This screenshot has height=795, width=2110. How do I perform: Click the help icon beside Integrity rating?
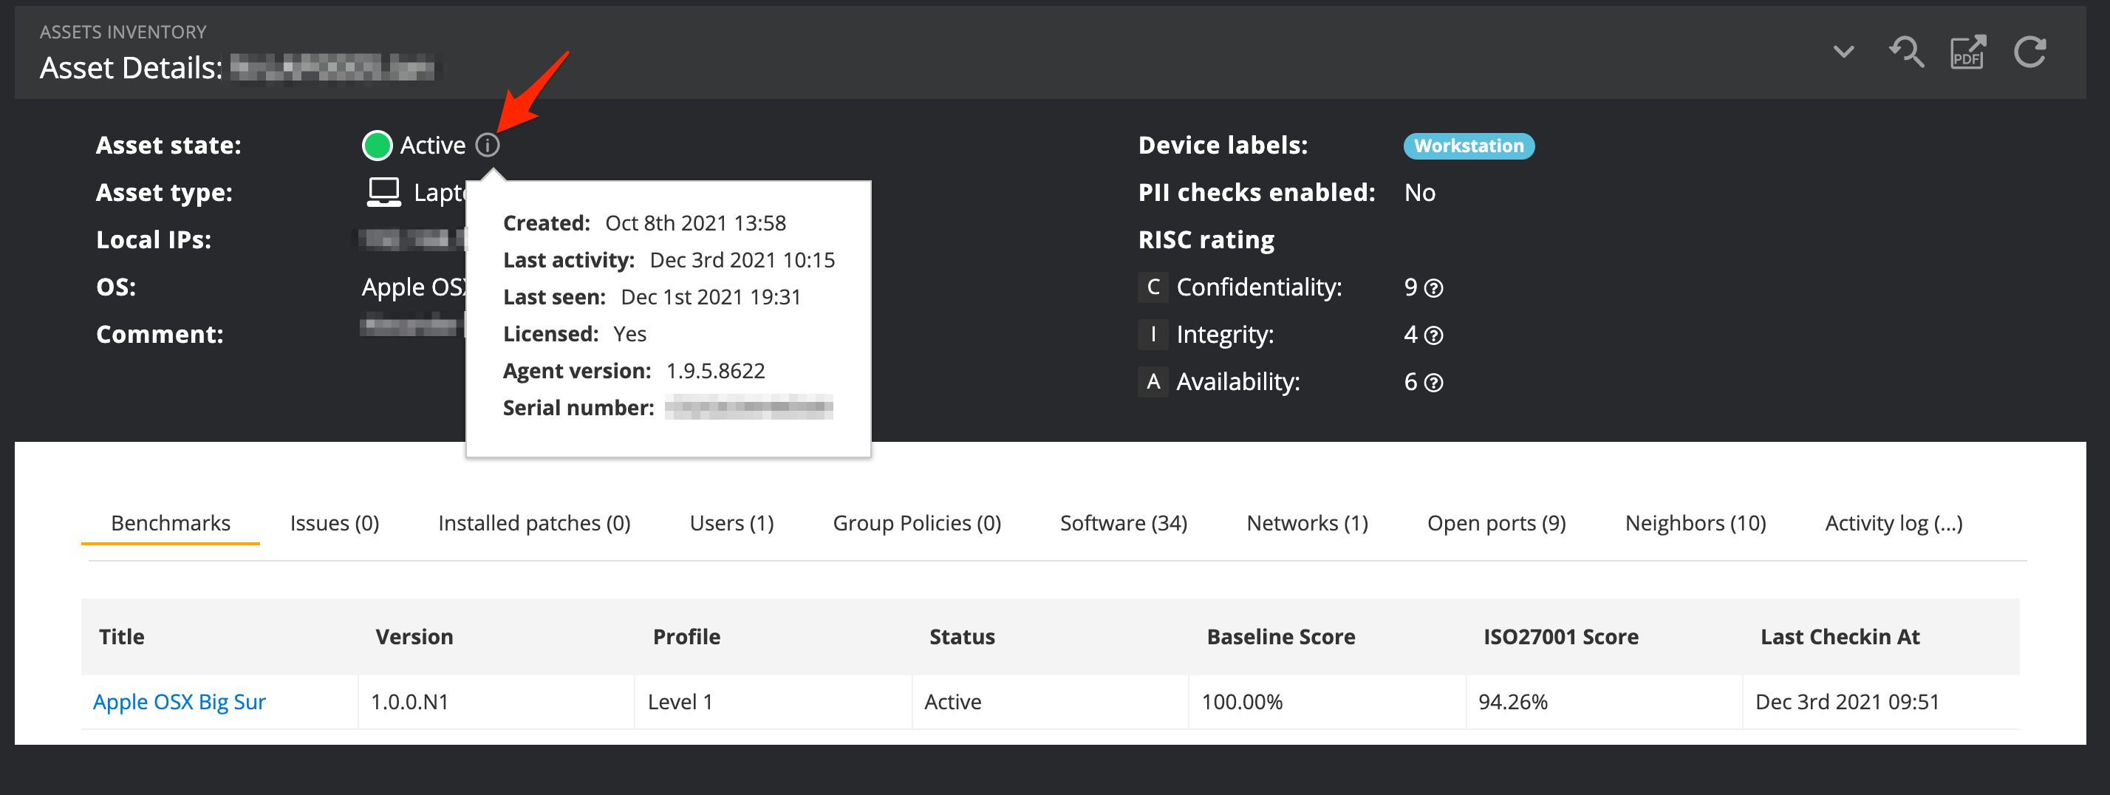coord(1433,335)
